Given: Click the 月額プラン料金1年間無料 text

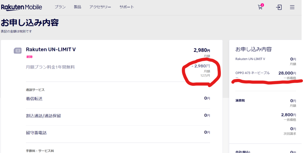Looking at the screenshot, I should [50, 67].
